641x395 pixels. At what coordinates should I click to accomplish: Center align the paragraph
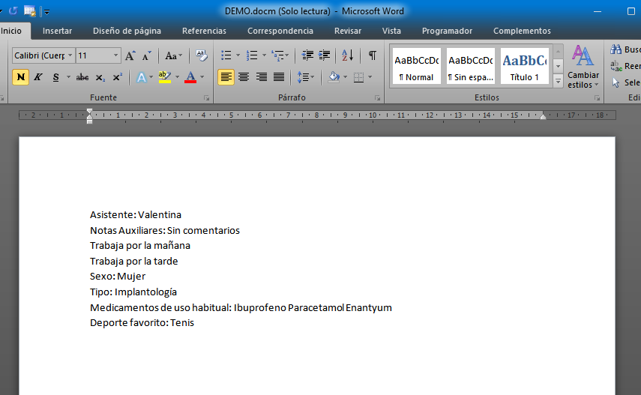click(x=244, y=77)
